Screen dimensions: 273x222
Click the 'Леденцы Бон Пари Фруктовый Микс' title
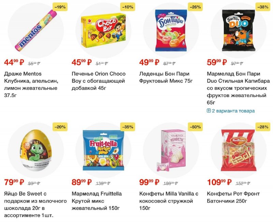point(166,77)
